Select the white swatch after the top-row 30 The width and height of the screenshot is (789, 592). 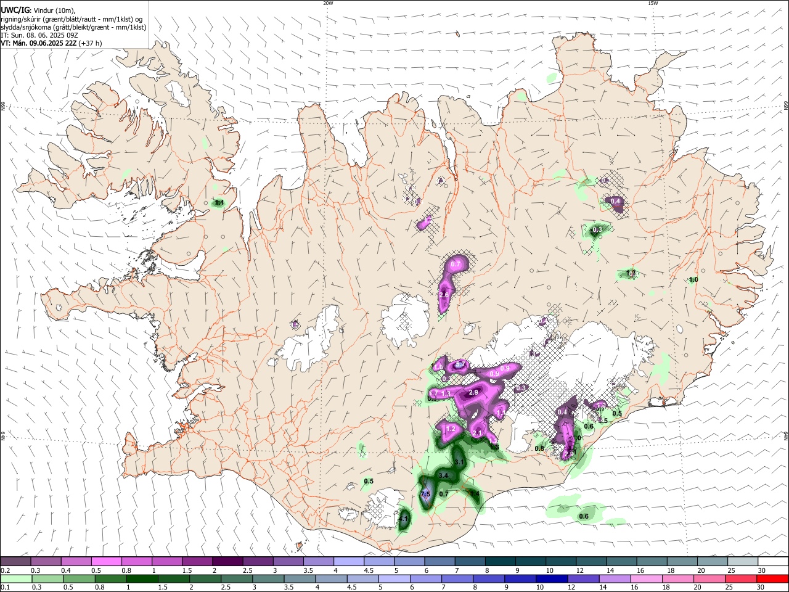773,561
